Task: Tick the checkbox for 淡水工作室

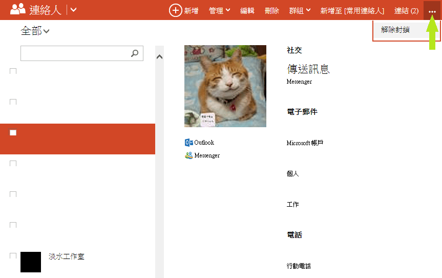Action: pos(13,255)
